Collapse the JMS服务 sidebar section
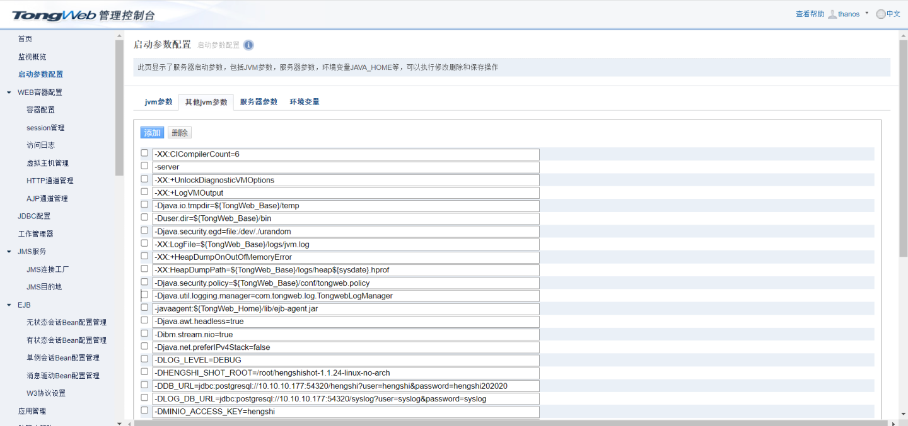The width and height of the screenshot is (908, 426). (9, 252)
